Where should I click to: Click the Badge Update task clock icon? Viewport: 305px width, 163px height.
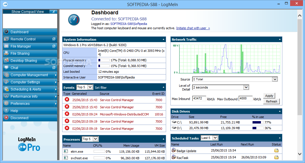[174, 150]
